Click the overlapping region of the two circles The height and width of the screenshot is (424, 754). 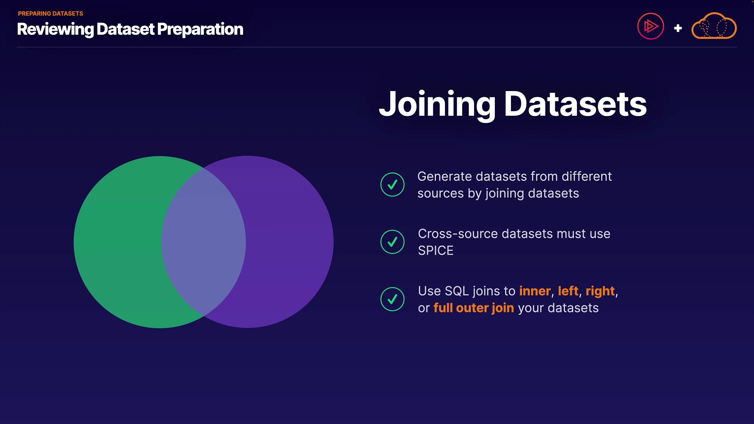(203, 242)
